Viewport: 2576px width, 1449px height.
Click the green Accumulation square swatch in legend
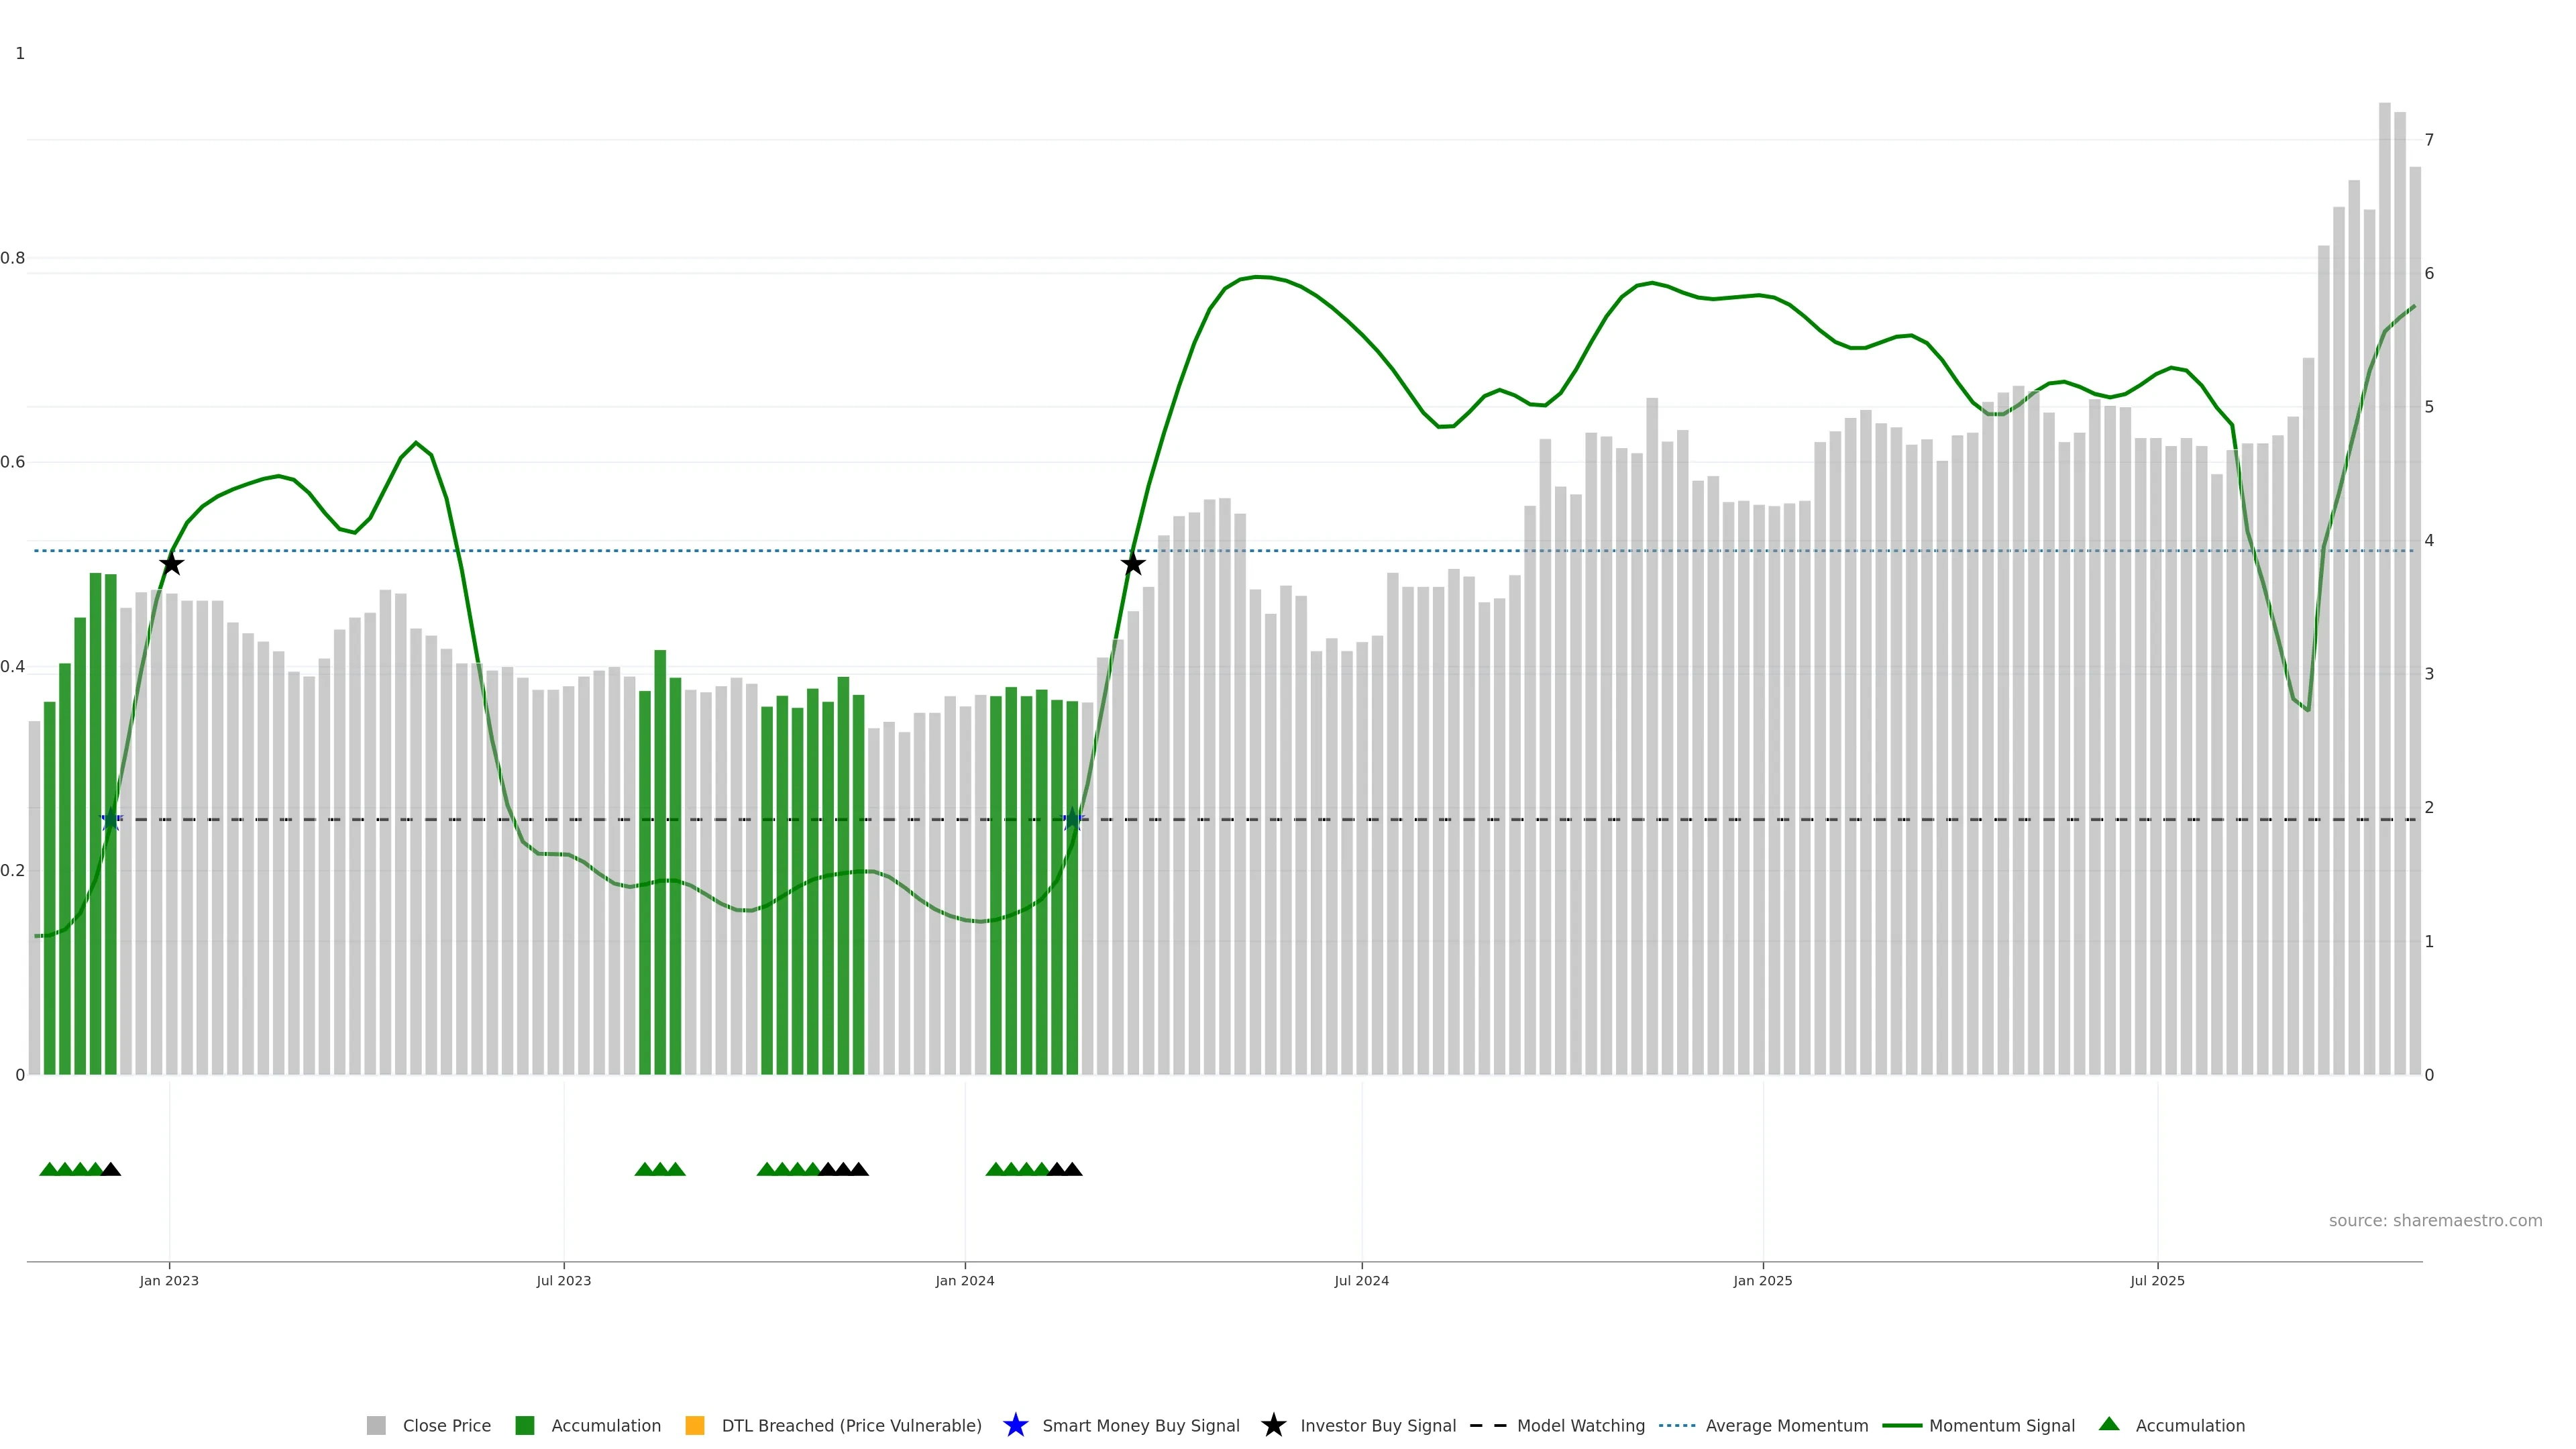click(x=525, y=1426)
